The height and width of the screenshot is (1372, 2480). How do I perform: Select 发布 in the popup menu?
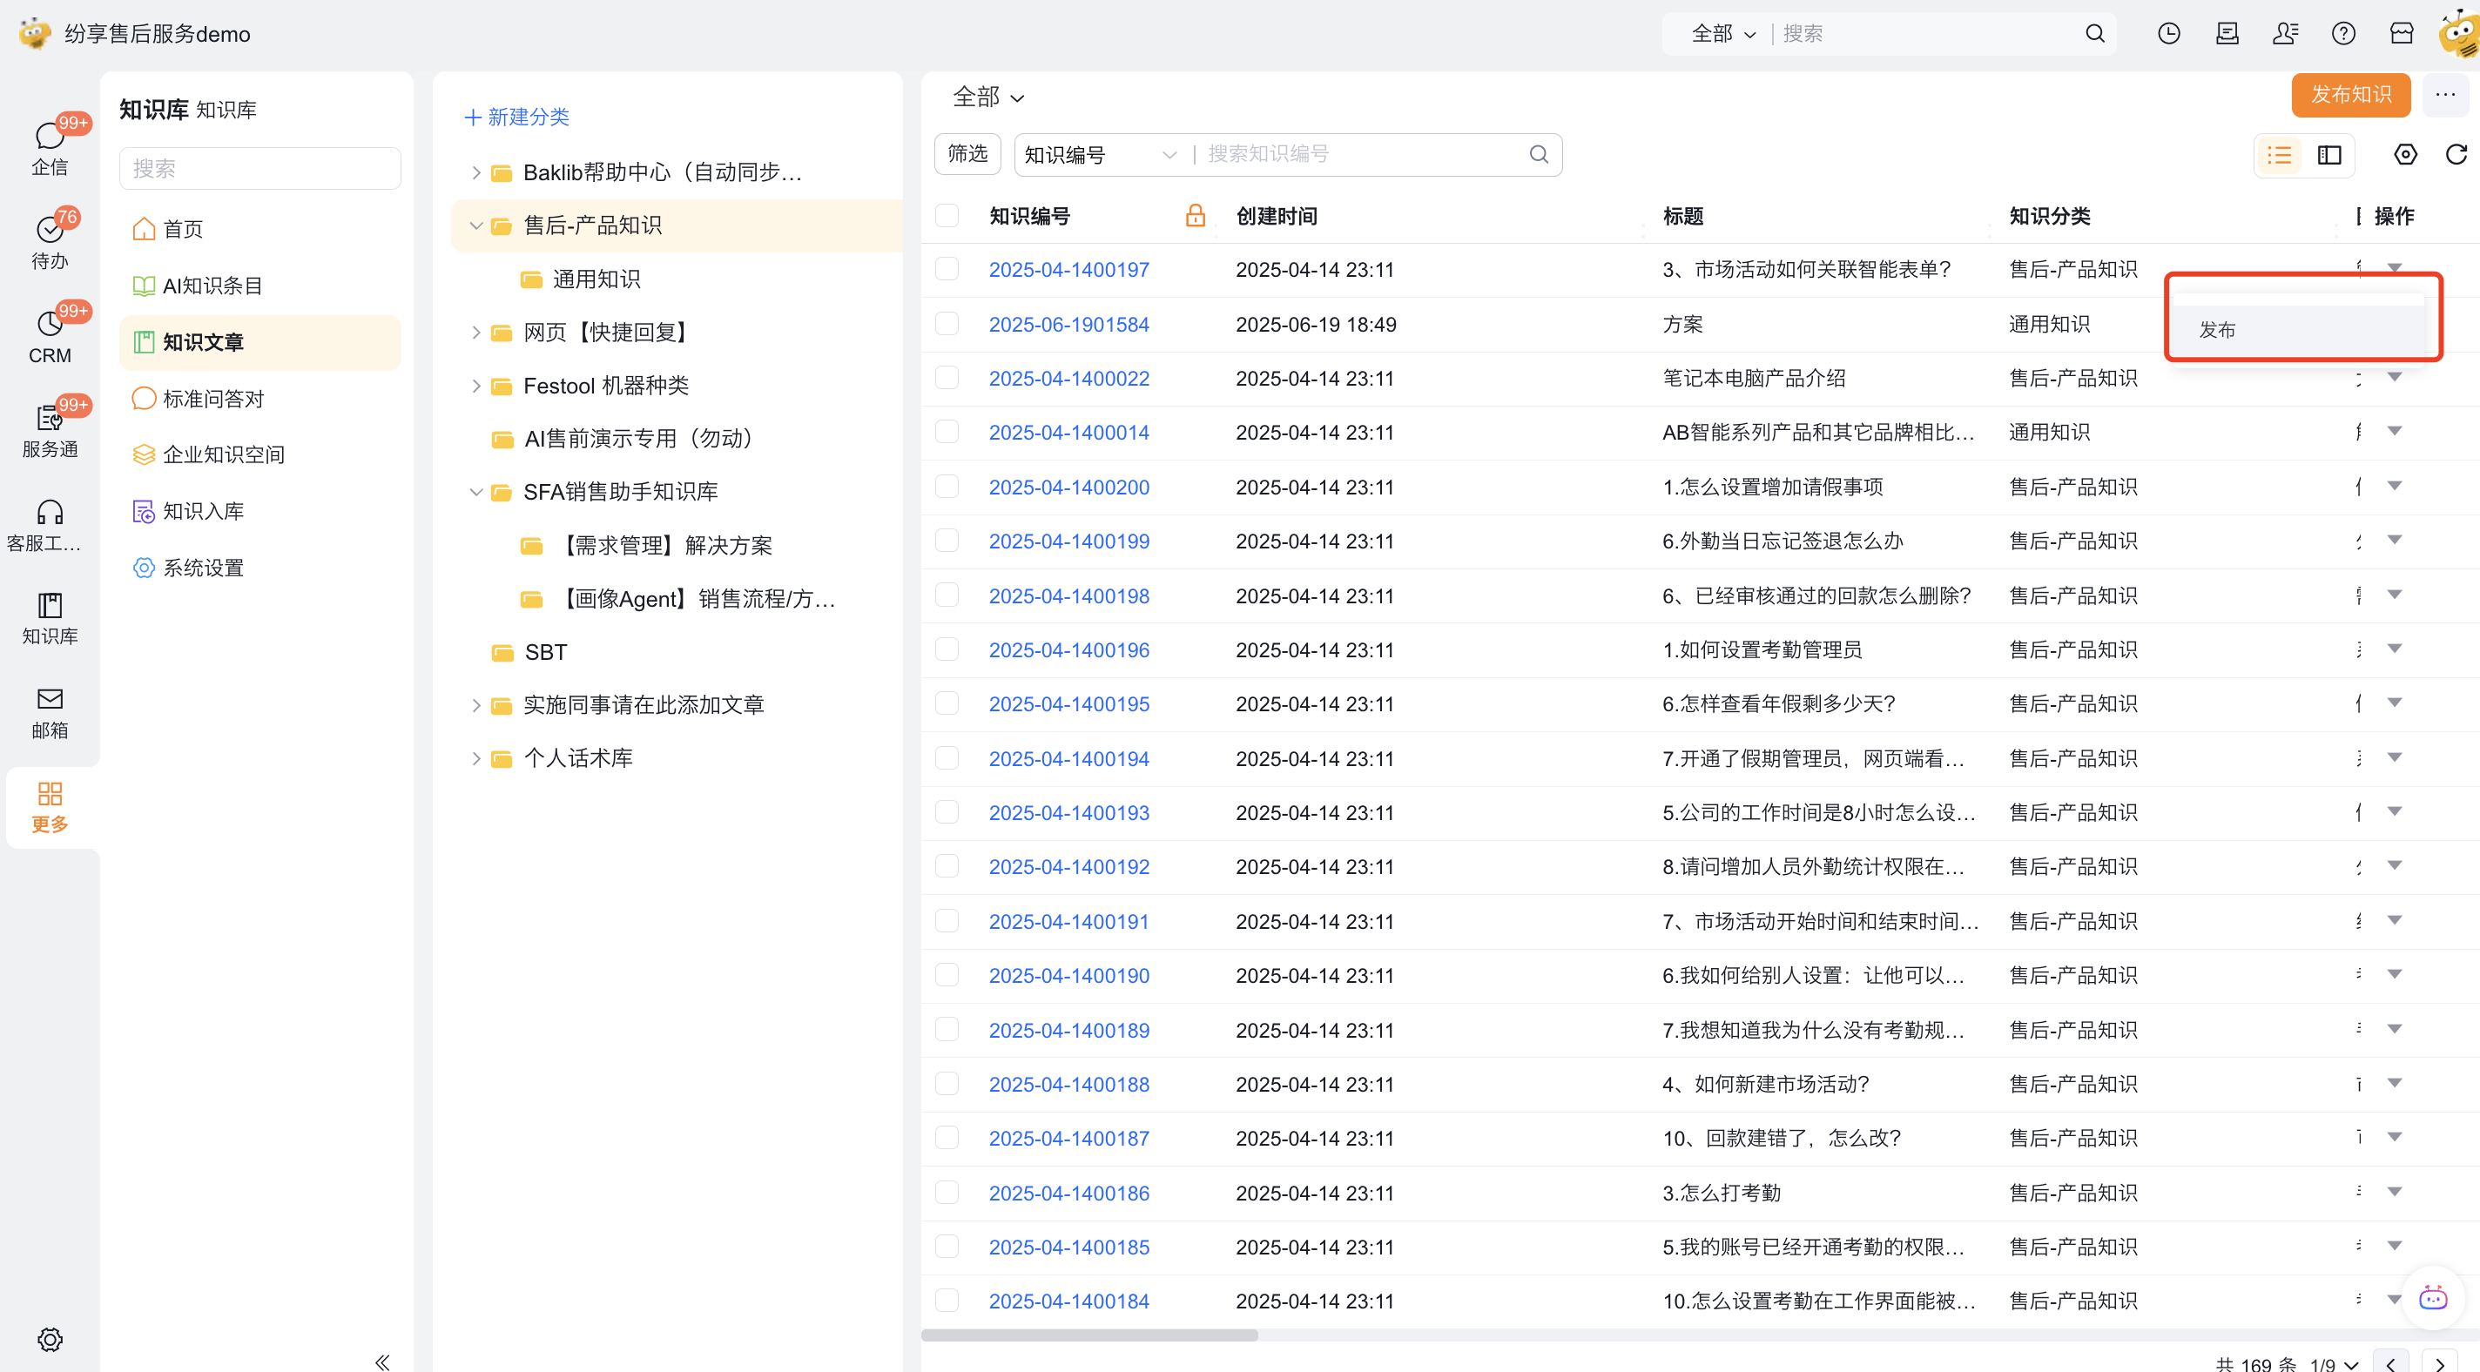tap(2217, 330)
